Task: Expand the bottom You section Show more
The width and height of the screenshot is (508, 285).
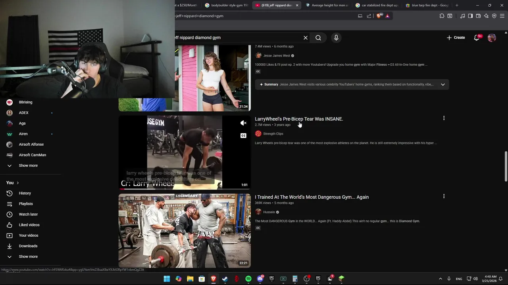Action: click(28, 256)
